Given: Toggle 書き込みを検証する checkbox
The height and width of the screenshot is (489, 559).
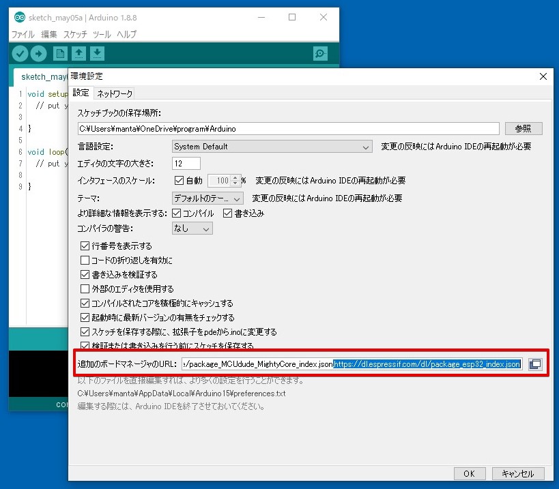Looking at the screenshot, I should click(85, 275).
